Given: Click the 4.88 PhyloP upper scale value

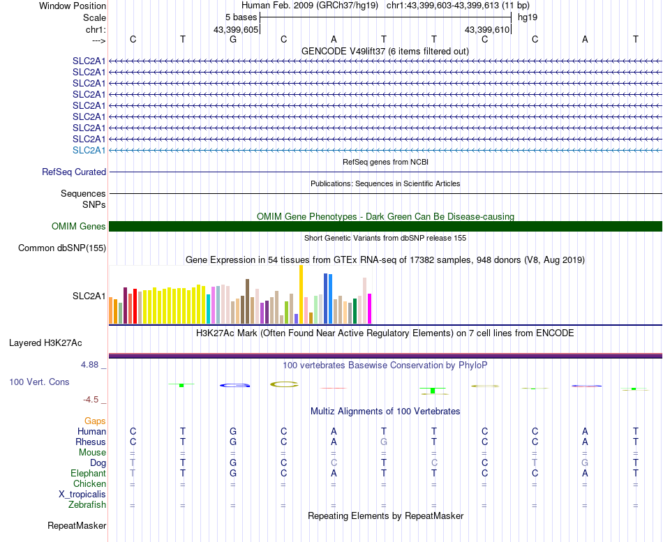Looking at the screenshot, I should point(89,365).
